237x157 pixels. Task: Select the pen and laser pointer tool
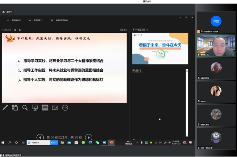pos(5,108)
